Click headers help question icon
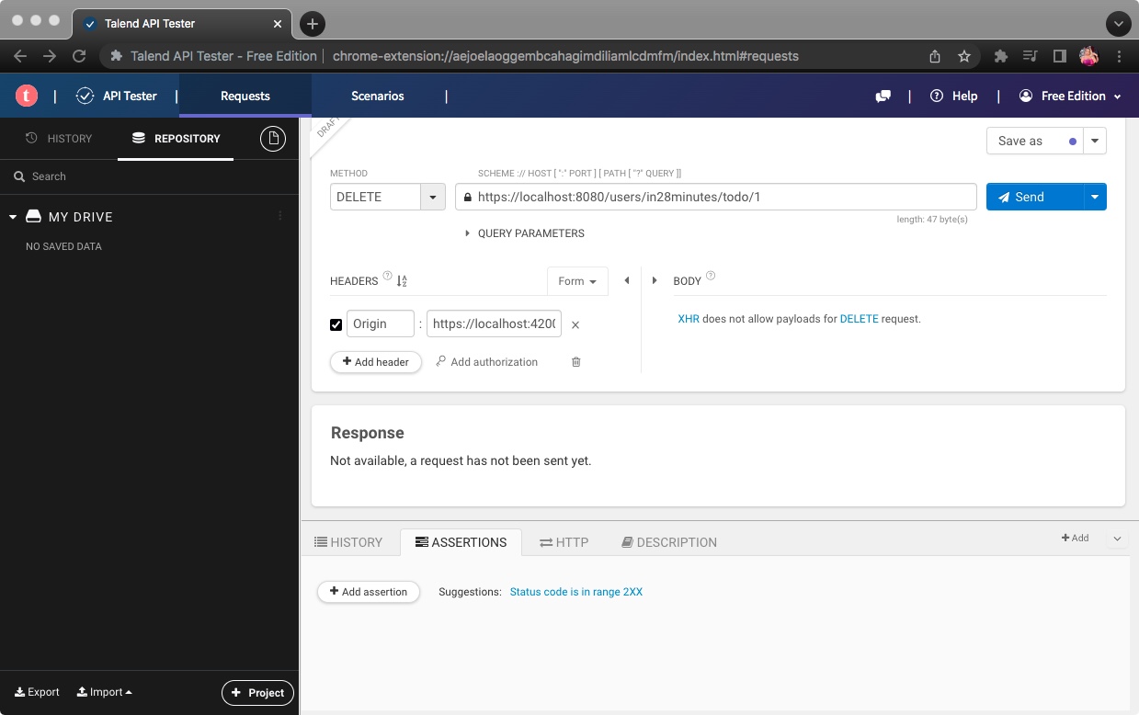The width and height of the screenshot is (1139, 715). coord(387,277)
